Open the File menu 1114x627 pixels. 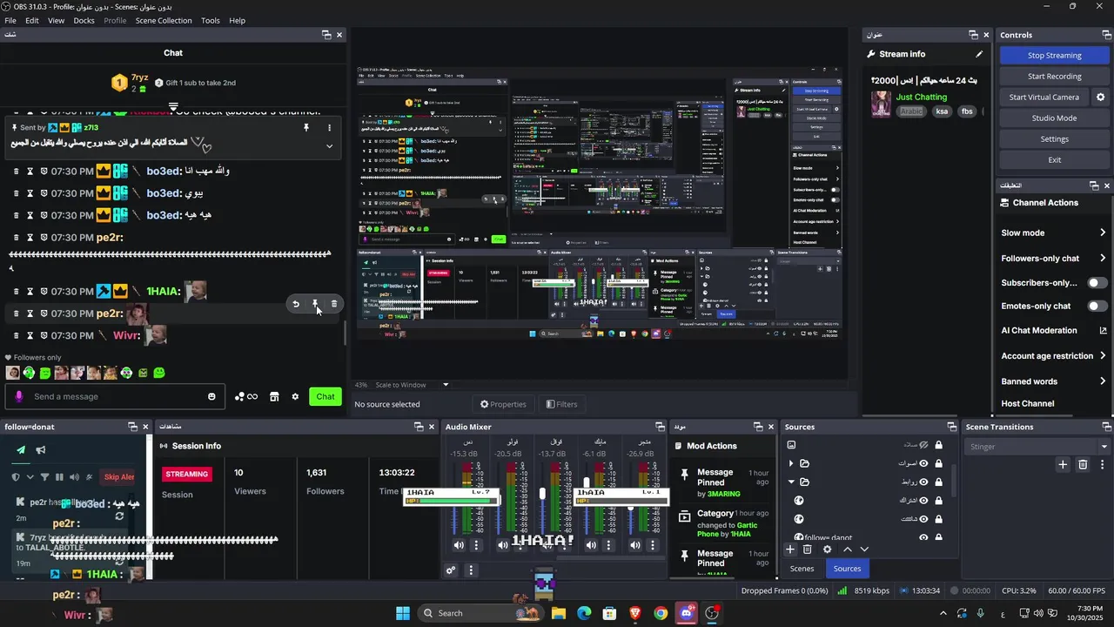click(10, 20)
